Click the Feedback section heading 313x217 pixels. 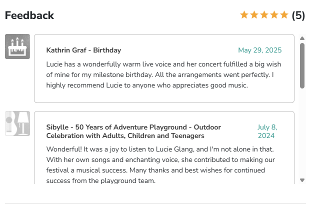[x=29, y=15]
